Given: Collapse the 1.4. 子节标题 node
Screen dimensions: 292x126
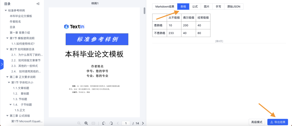Looking at the screenshot, I should [x=11, y=105].
